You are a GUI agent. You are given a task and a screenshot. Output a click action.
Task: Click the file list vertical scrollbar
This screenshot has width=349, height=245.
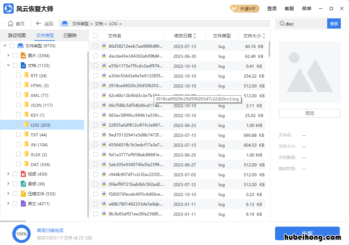(269, 49)
